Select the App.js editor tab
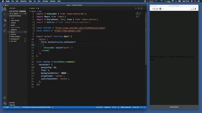 point(34,8)
